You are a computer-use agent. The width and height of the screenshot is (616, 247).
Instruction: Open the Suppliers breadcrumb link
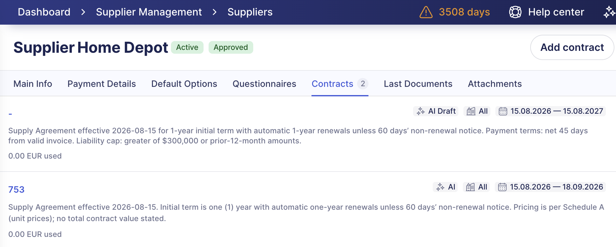click(x=250, y=12)
